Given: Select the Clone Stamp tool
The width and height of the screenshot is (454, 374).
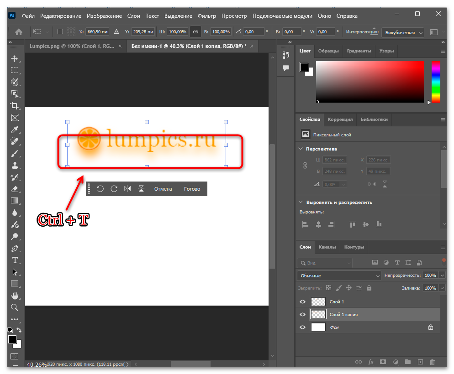Looking at the screenshot, I should pyautogui.click(x=15, y=165).
